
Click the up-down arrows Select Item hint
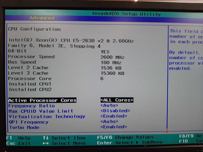64,138
